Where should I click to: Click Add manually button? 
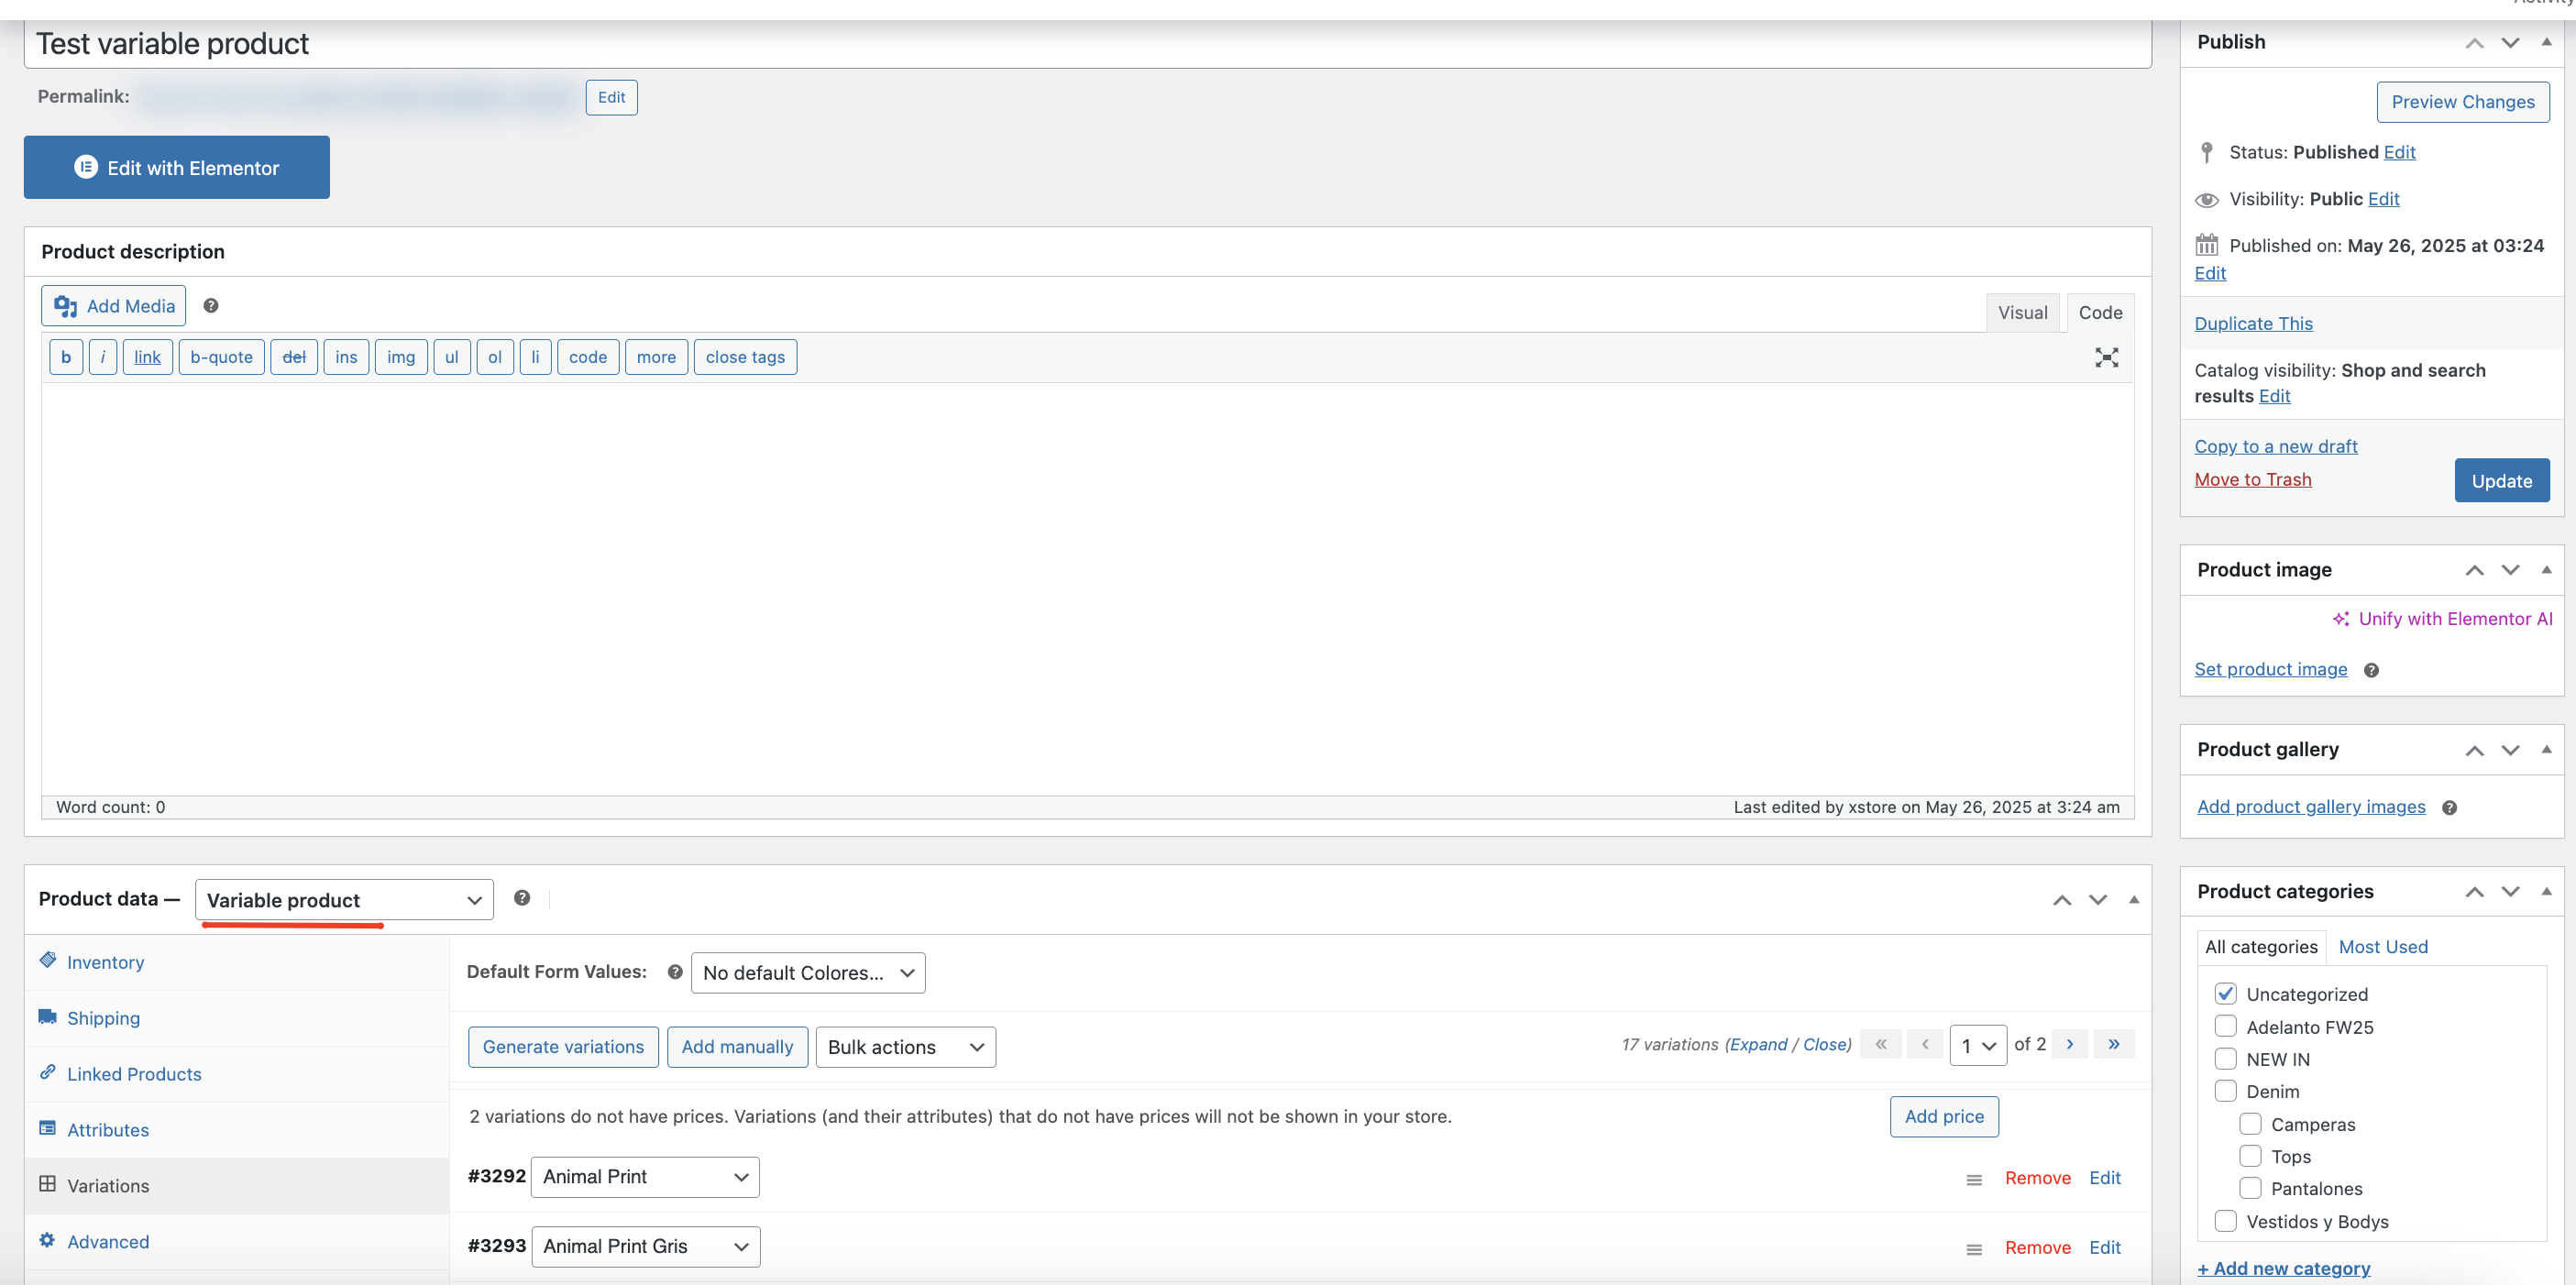click(x=737, y=1047)
